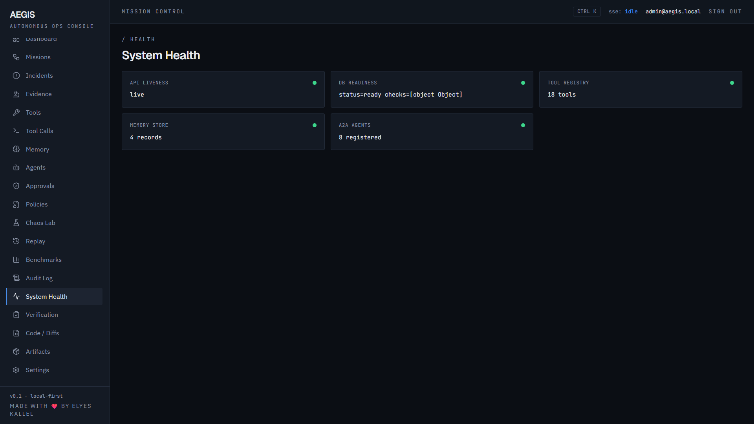Select the Evidence microscope icon

pos(16,94)
